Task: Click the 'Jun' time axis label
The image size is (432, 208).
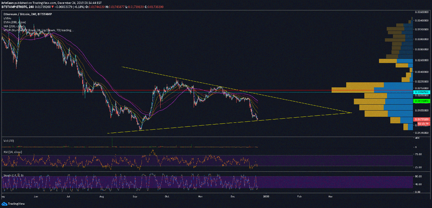Action: pyautogui.click(x=36, y=196)
